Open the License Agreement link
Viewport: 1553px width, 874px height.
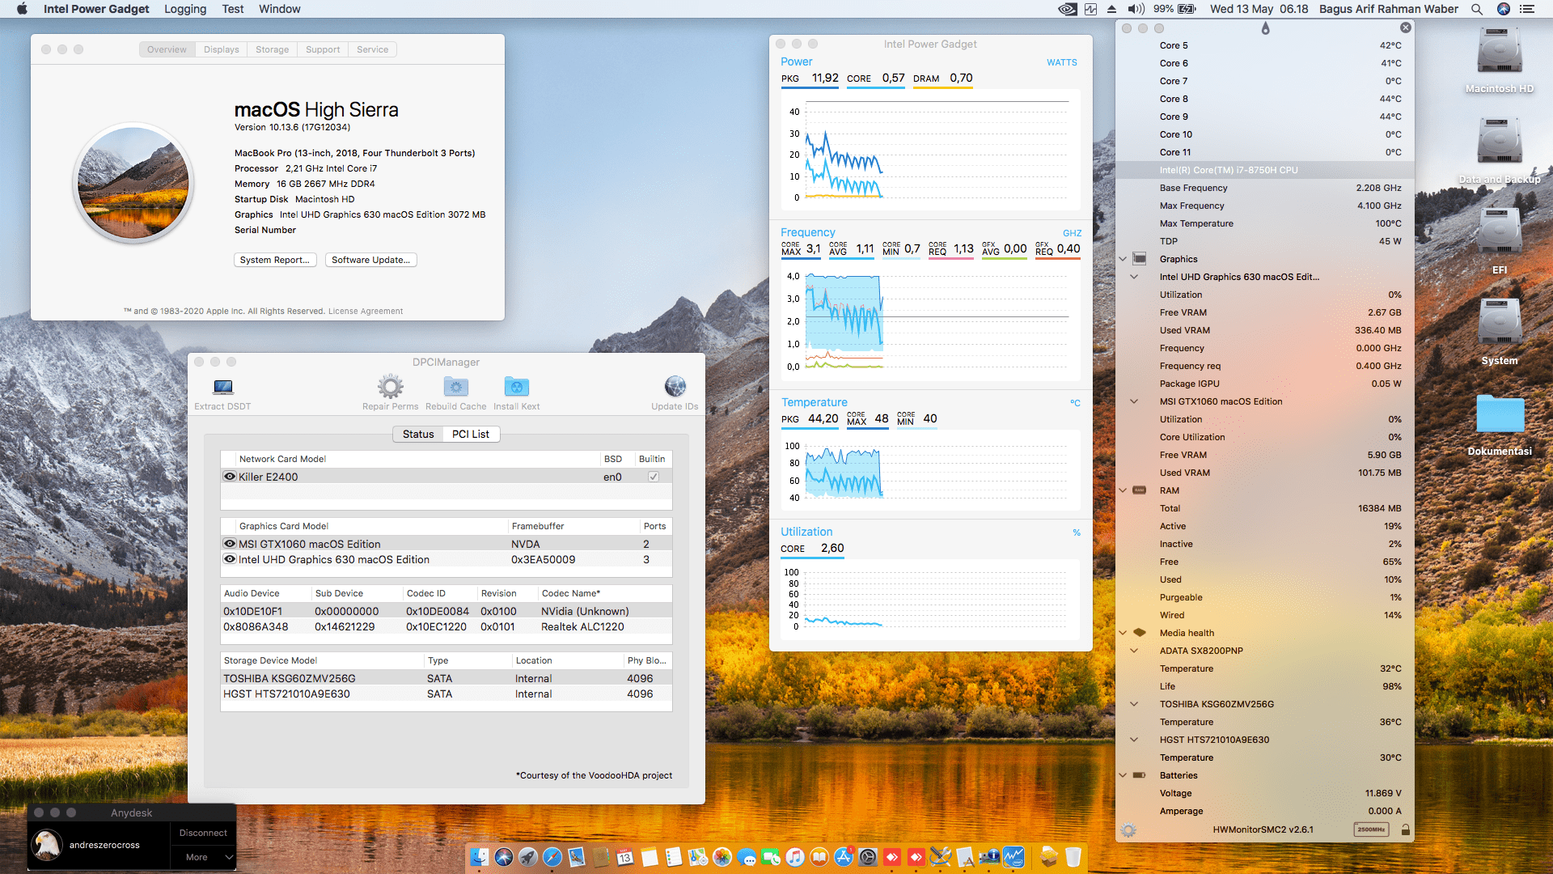366,311
